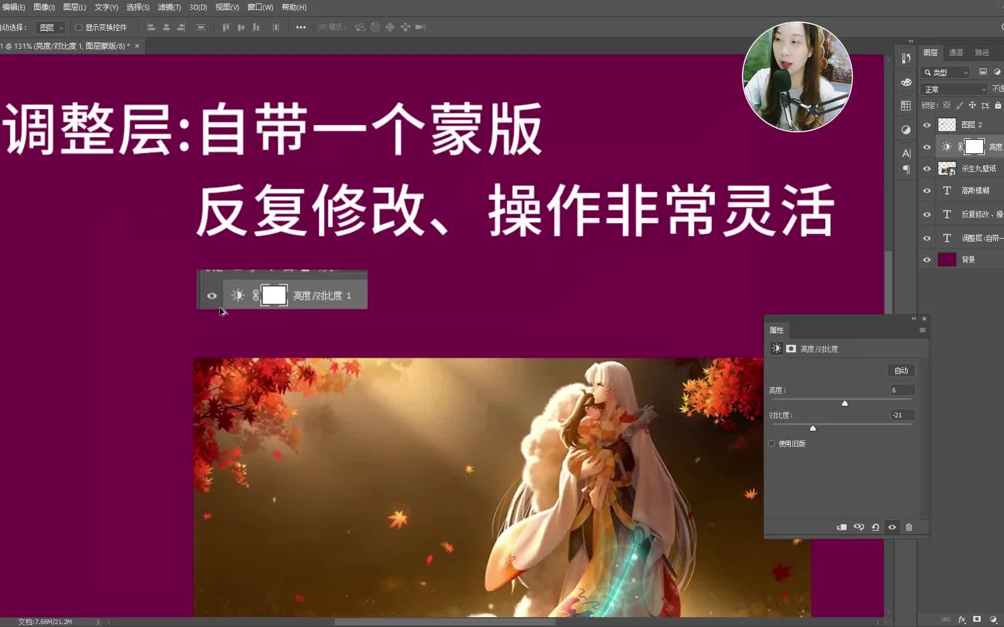This screenshot has height=627, width=1004.
Task: Toggle adjustment visibility eye in Properties panel
Action: pyautogui.click(x=892, y=527)
